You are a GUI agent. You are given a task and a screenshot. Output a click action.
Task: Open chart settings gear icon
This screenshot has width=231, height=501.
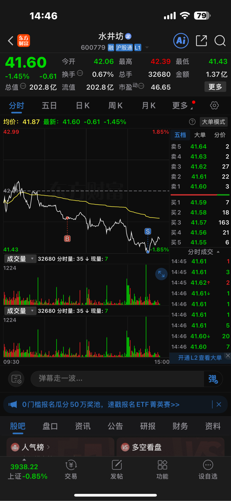(214, 106)
